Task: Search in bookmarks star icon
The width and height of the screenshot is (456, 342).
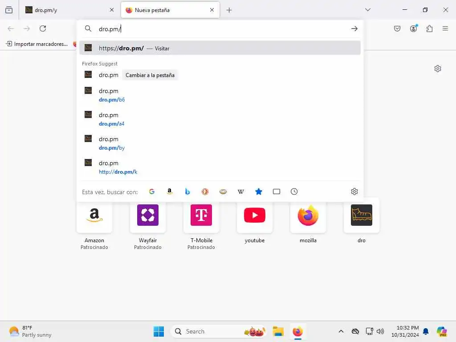Action: click(259, 191)
